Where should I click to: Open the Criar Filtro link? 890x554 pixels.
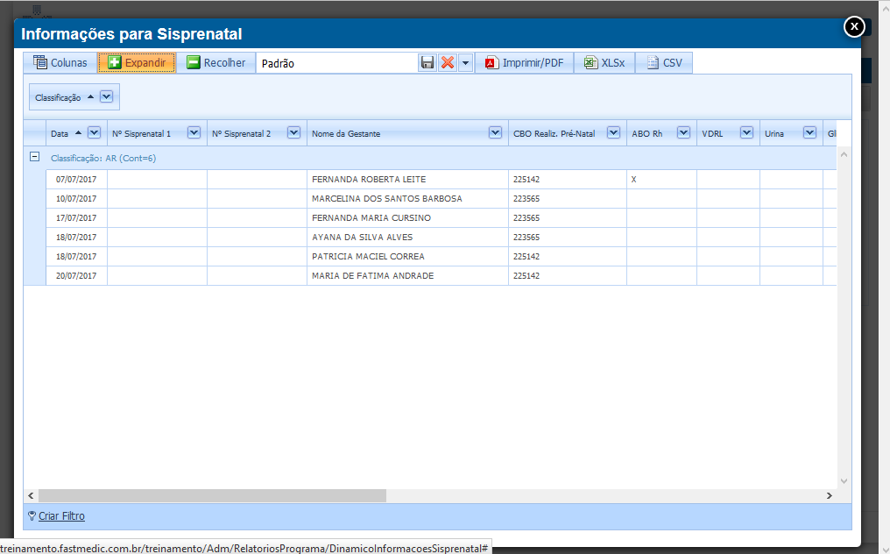[61, 516]
